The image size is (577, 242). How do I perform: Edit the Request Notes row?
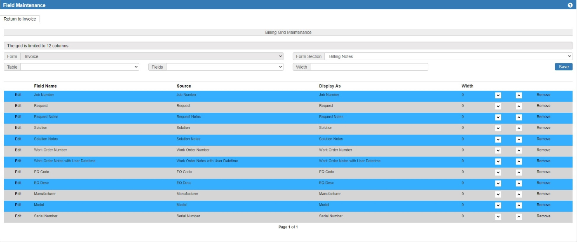(18, 117)
